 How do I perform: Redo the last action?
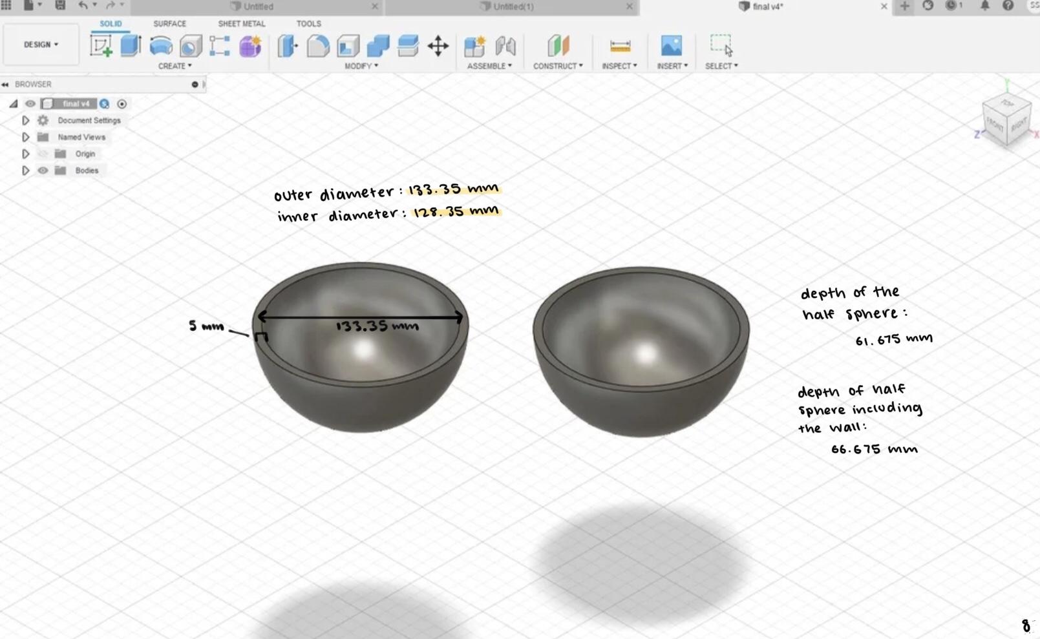click(110, 6)
